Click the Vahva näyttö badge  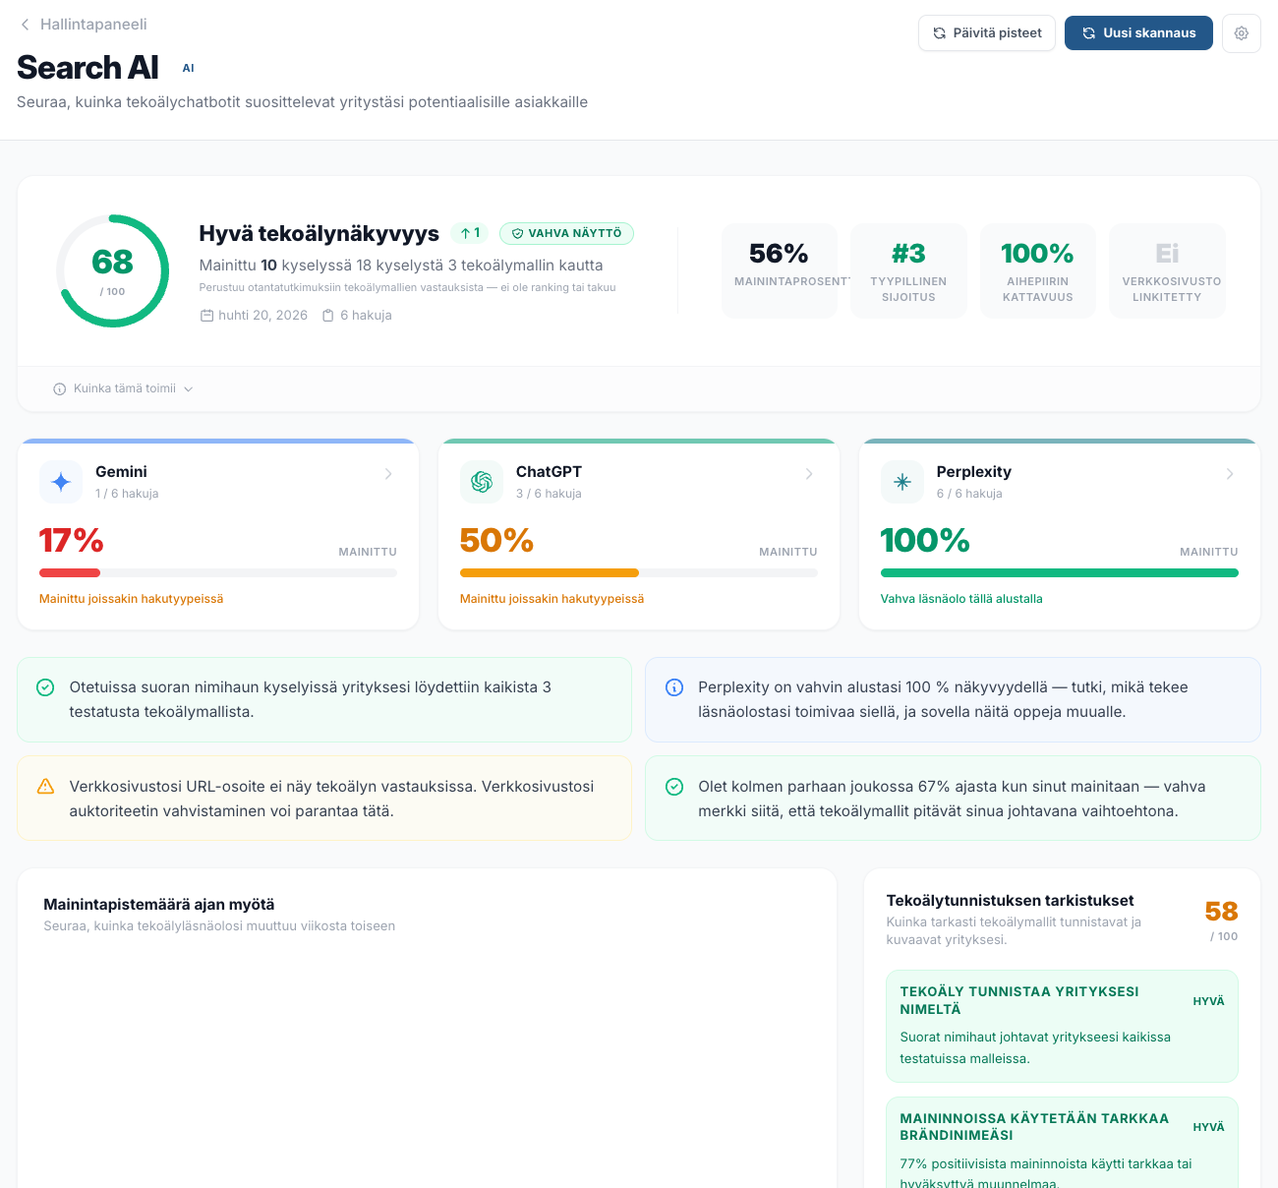coord(566,233)
